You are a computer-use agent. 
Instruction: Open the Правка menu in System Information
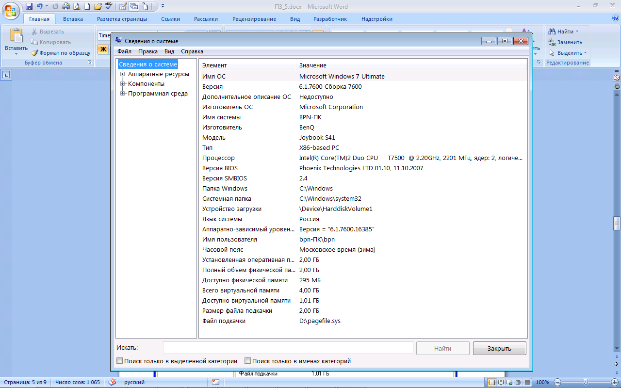click(147, 51)
